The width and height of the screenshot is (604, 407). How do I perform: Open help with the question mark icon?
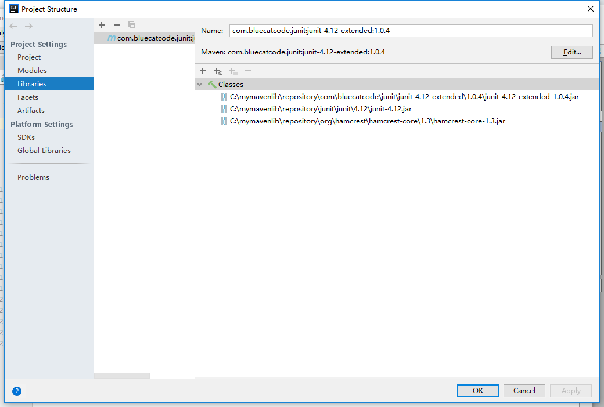(x=17, y=391)
